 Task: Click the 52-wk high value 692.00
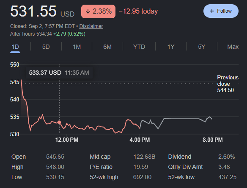coord(142,177)
